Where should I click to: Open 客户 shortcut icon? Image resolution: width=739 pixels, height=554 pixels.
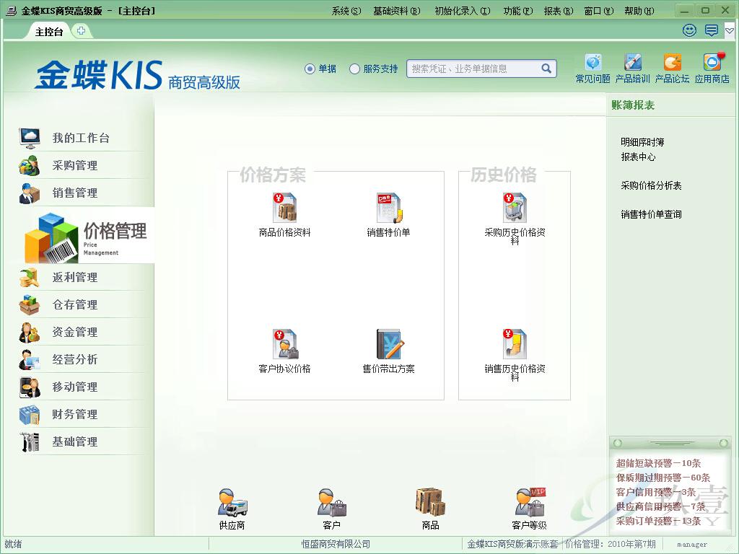(331, 503)
